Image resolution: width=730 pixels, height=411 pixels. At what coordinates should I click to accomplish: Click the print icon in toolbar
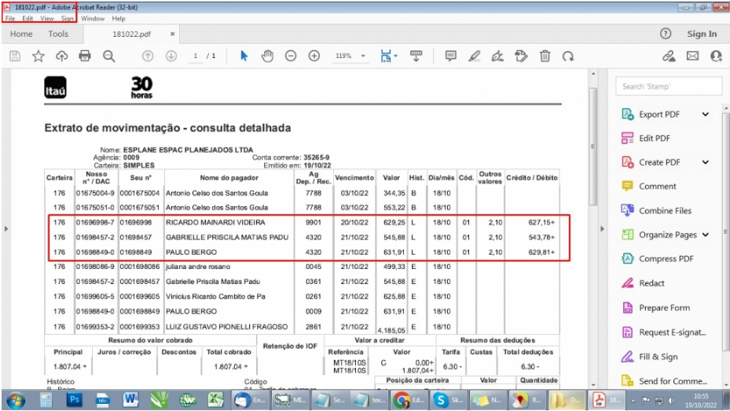click(85, 56)
